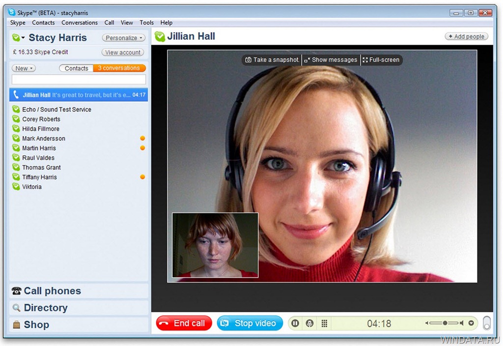Click online status icon next to Corey Roberts
This screenshot has width=503, height=346.
click(x=16, y=119)
